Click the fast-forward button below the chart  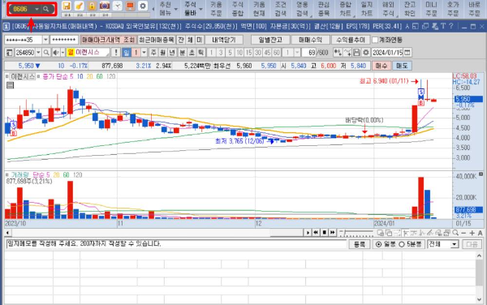coord(333,232)
